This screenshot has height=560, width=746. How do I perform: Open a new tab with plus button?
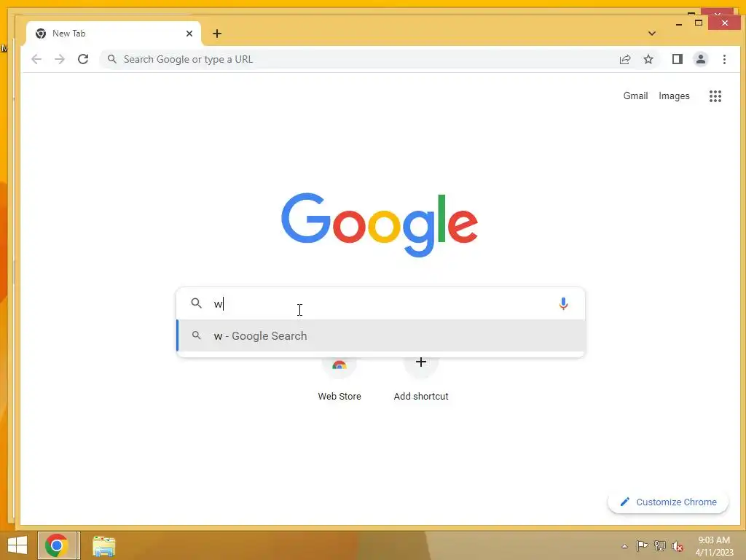click(217, 34)
